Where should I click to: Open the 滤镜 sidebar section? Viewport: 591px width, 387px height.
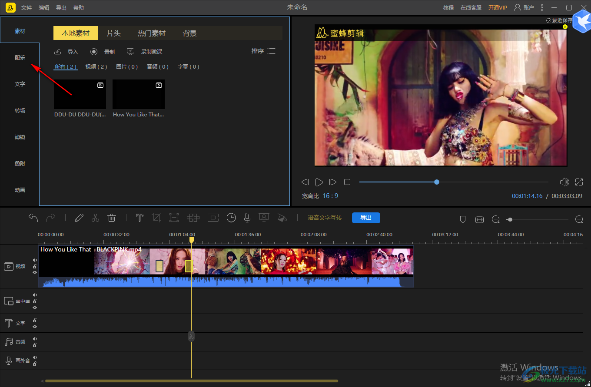click(x=20, y=137)
